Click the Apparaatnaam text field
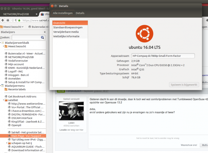This screenshot has height=153, width=208. point(163,56)
